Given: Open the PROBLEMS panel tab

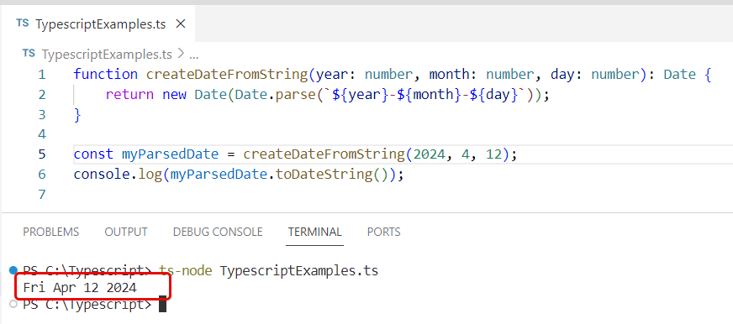Looking at the screenshot, I should (x=51, y=232).
